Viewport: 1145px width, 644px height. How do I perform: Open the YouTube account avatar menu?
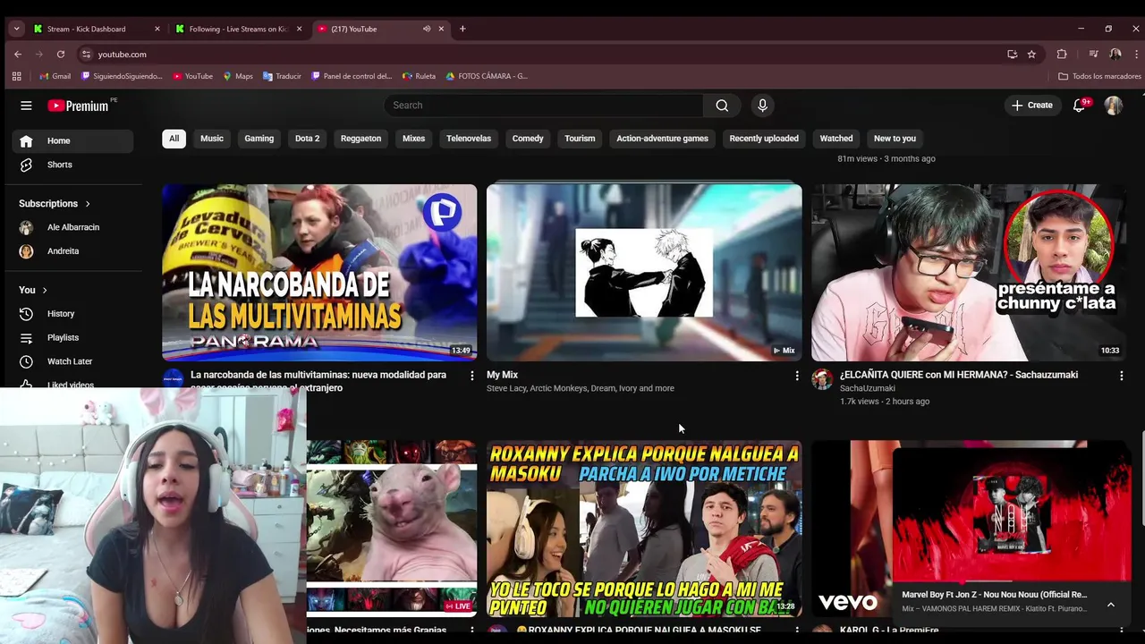(x=1113, y=106)
